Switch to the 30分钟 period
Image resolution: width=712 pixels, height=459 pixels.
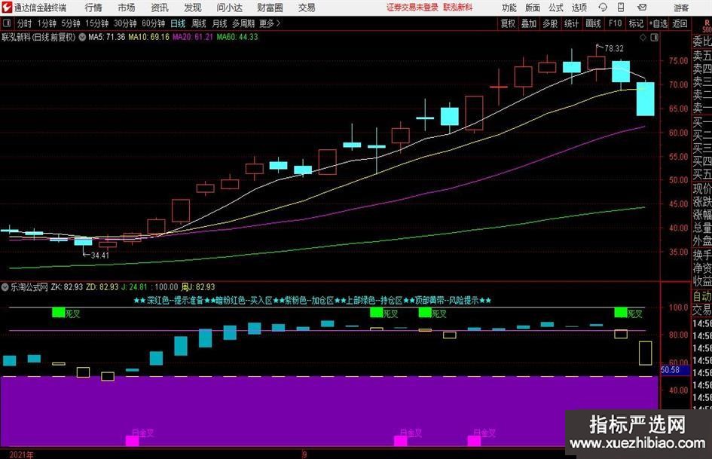[x=125, y=23]
